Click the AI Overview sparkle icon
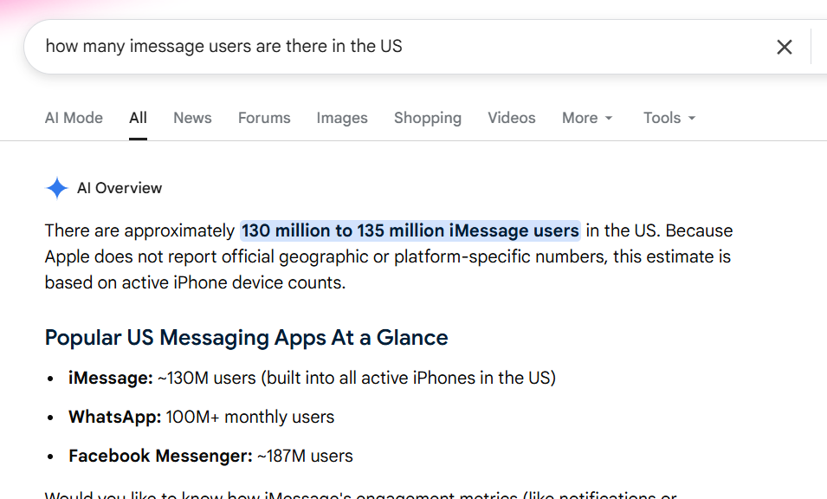827x499 pixels. click(x=57, y=188)
